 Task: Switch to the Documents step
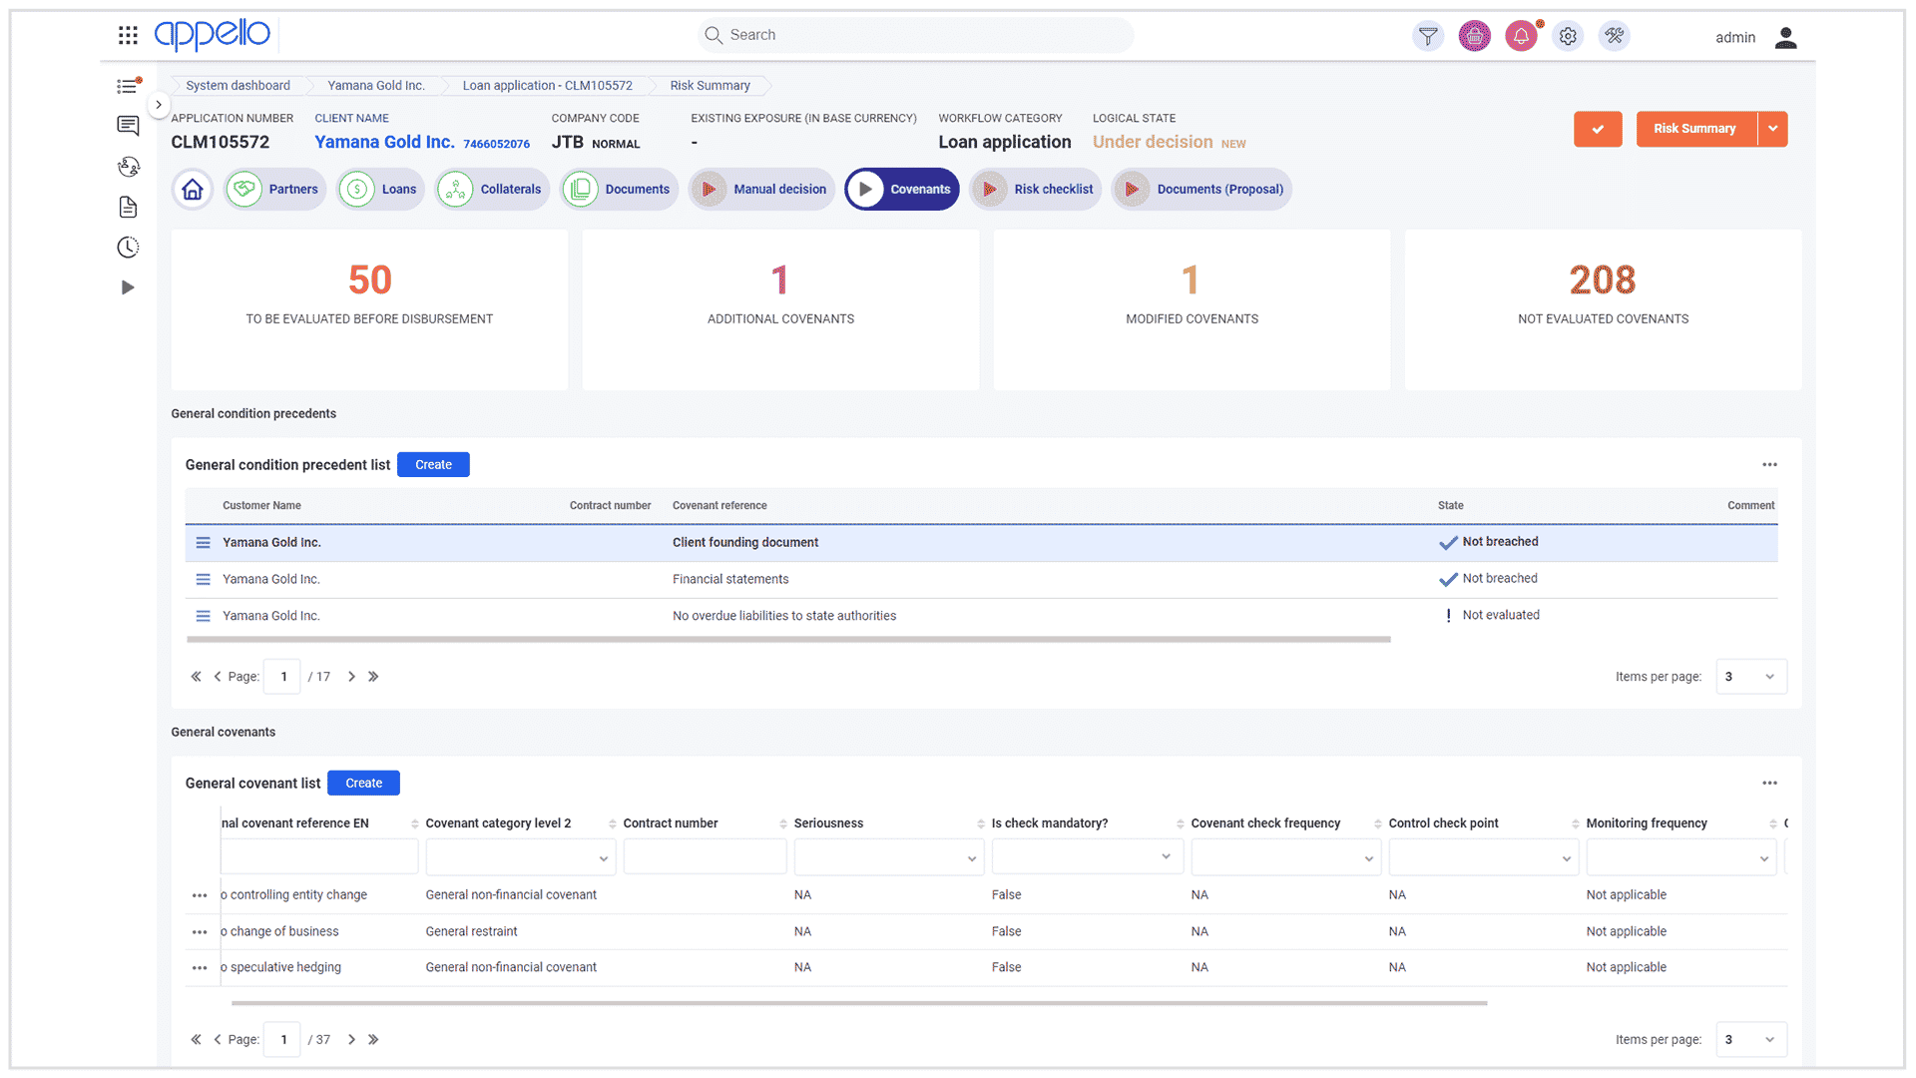pos(620,190)
